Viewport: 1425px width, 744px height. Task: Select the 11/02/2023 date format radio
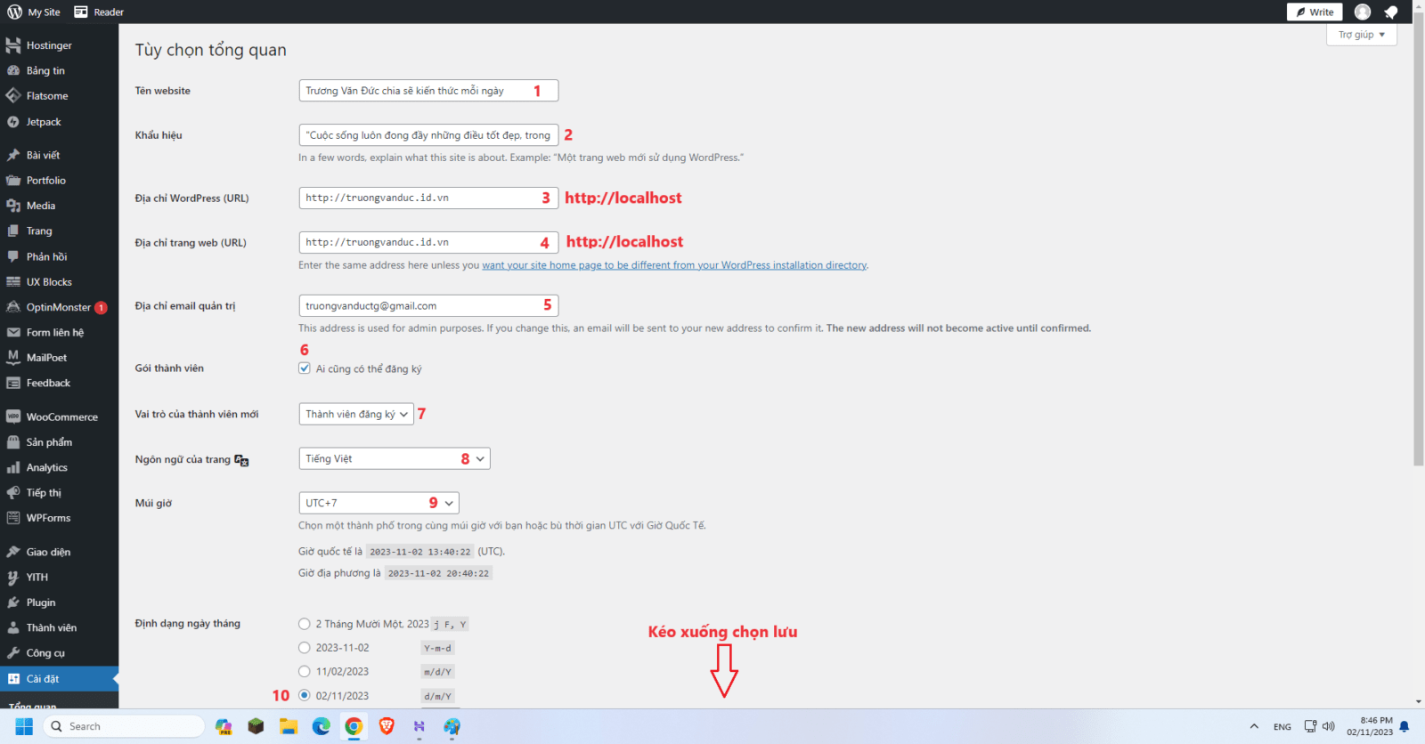305,672
